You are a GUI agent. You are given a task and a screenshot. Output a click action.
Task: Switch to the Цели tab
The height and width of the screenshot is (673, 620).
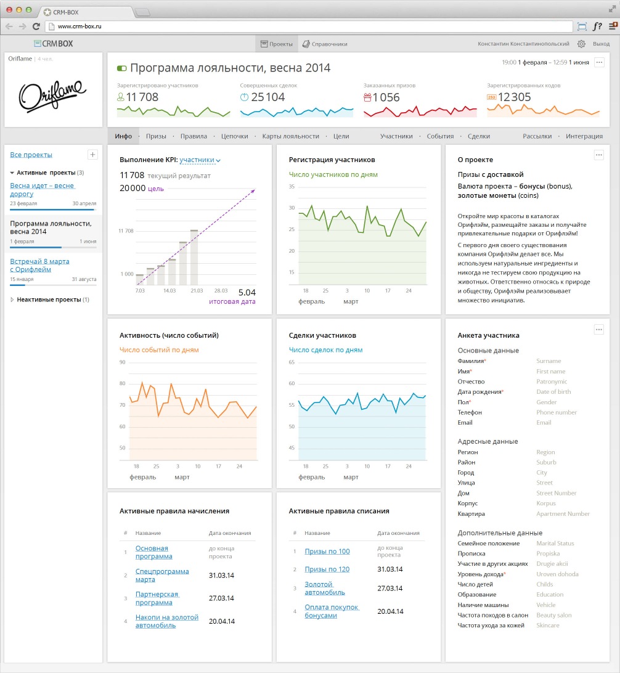click(x=341, y=136)
